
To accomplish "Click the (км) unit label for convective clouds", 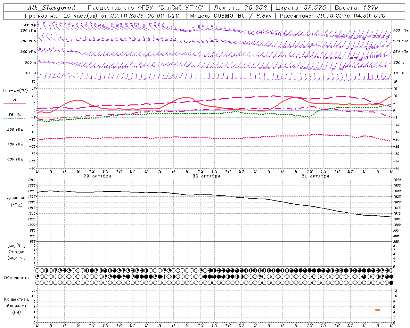I will coord(17,312).
